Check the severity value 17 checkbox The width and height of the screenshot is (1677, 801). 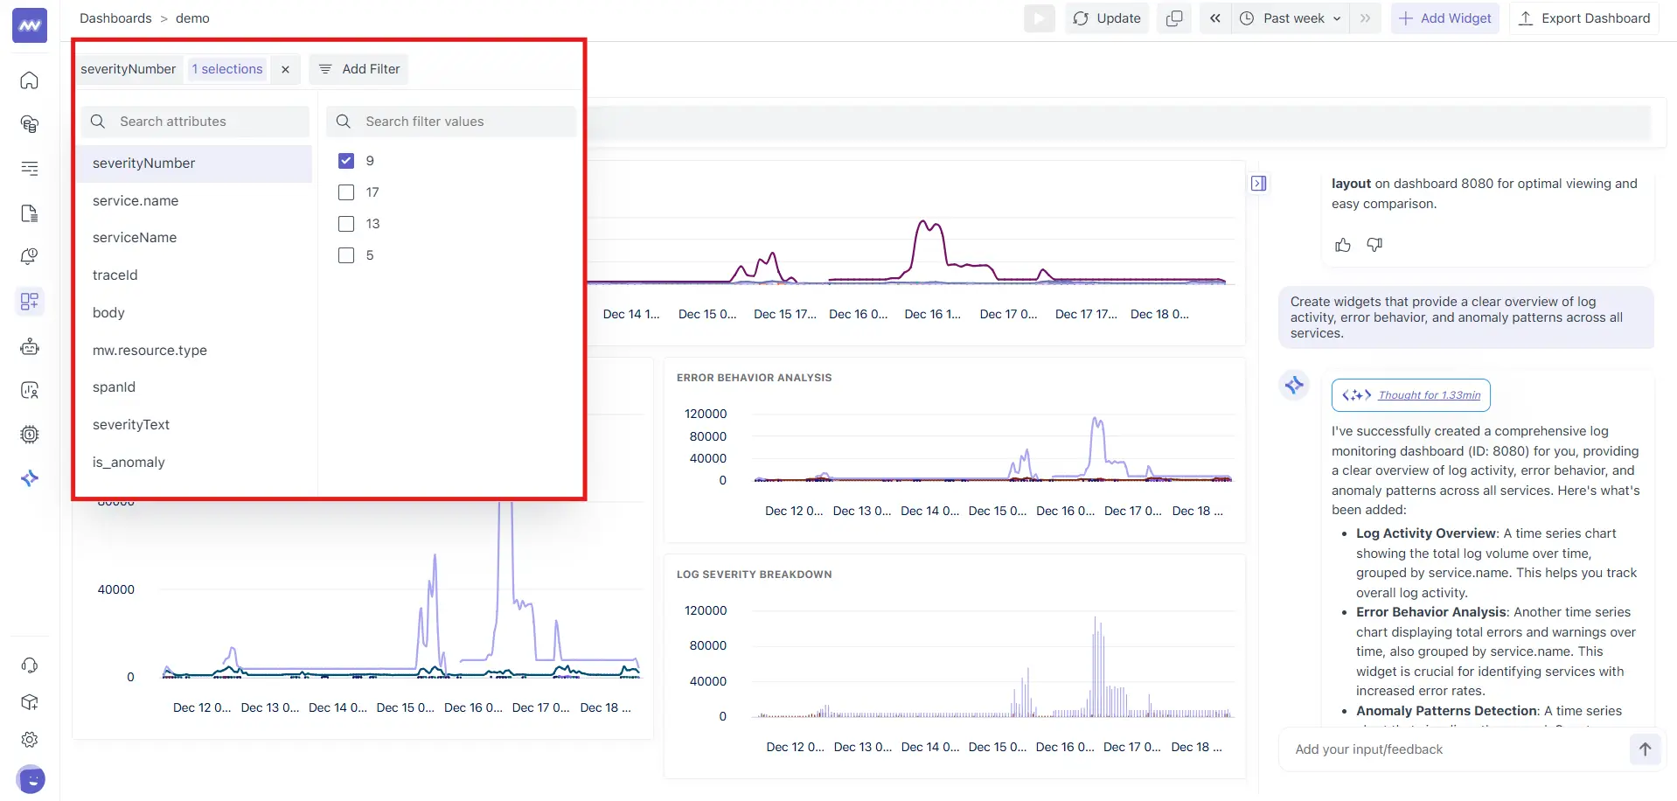click(346, 192)
